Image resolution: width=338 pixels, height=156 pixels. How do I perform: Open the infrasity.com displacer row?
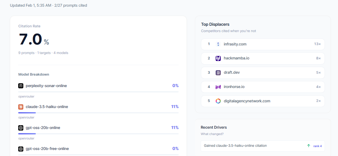pos(263,44)
